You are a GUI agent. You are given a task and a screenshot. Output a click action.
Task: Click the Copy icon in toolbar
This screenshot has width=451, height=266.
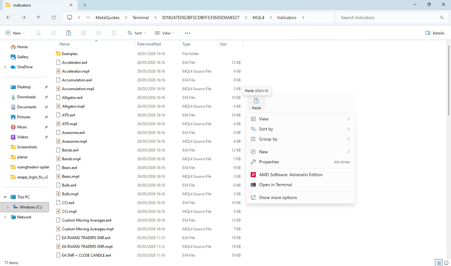pos(54,33)
